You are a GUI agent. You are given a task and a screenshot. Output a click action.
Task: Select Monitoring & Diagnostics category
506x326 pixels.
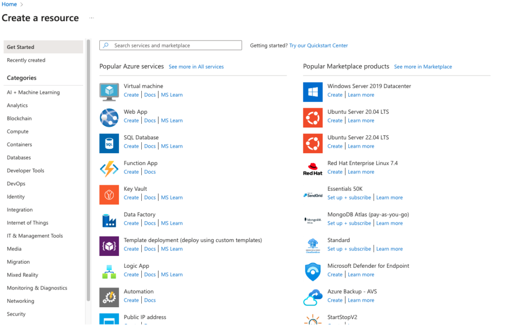click(37, 288)
